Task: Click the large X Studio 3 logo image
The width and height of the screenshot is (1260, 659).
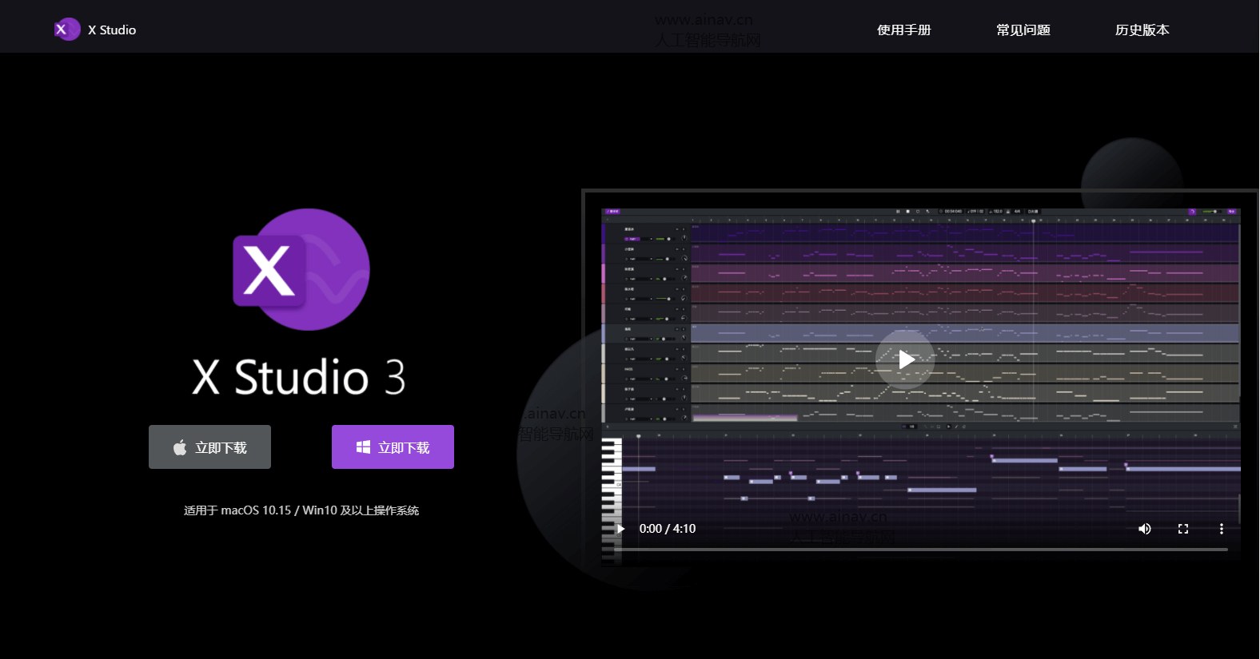Action: click(x=301, y=269)
